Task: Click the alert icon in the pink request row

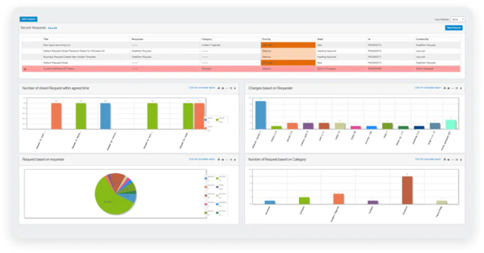Action: coord(25,69)
